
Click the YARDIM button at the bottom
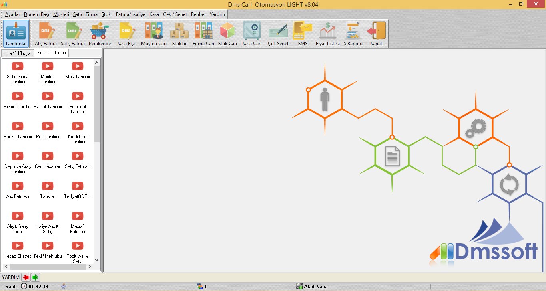[x=11, y=277]
